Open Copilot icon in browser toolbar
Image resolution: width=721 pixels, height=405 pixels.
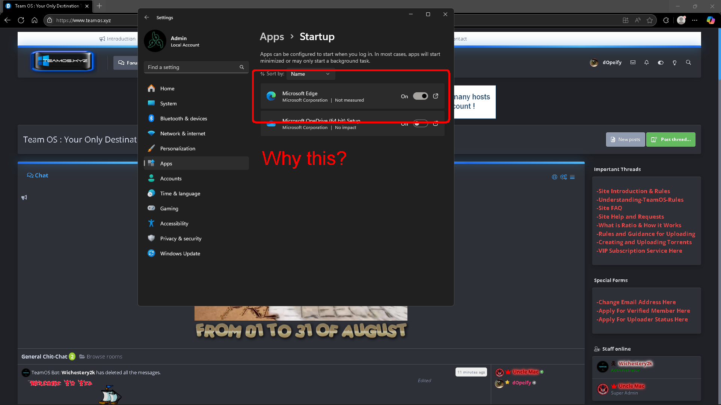pyautogui.click(x=710, y=20)
